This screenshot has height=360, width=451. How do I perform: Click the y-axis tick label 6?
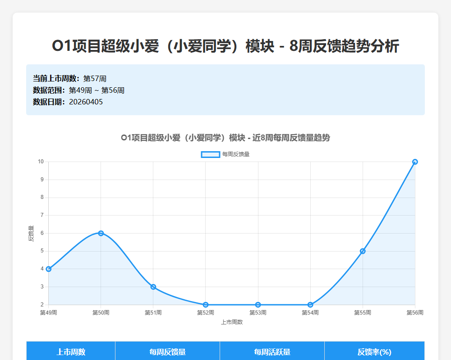click(x=42, y=233)
